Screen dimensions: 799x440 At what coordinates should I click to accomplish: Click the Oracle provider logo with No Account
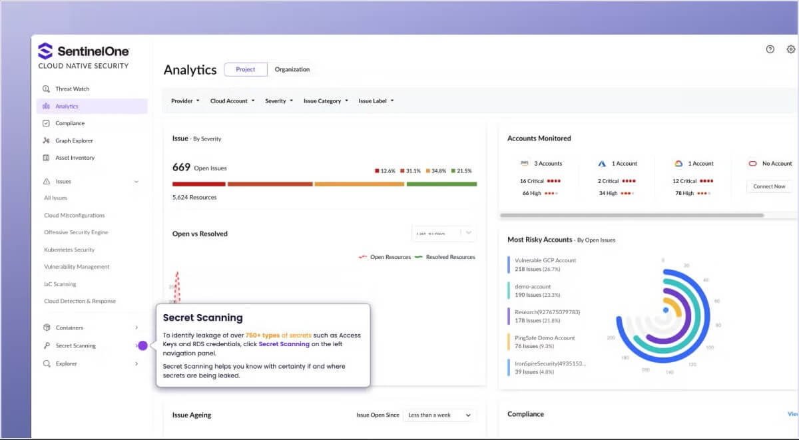(x=753, y=163)
